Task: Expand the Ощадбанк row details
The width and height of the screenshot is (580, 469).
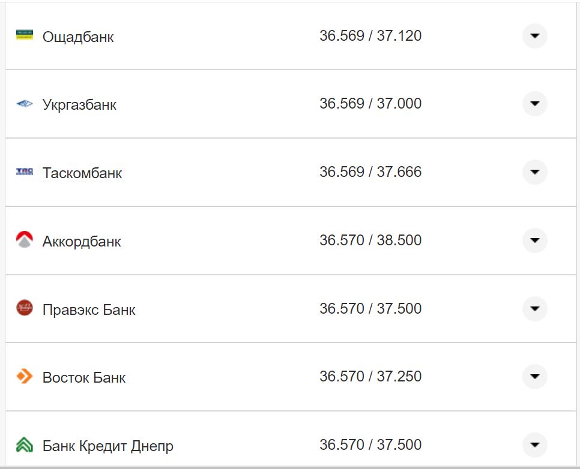Action: [x=534, y=36]
